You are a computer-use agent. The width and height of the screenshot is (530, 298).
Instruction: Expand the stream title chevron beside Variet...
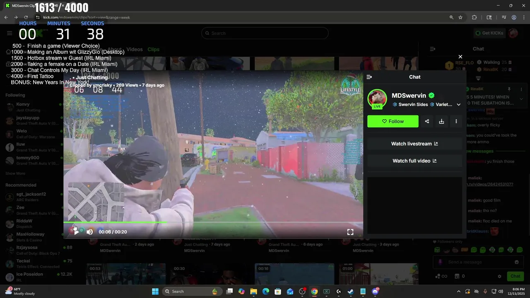pos(458,105)
